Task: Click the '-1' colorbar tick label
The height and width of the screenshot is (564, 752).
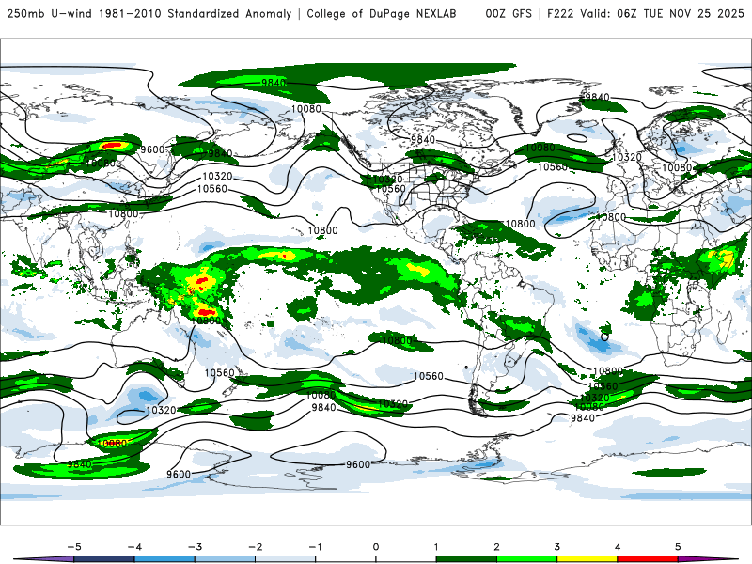Action: pos(316,547)
